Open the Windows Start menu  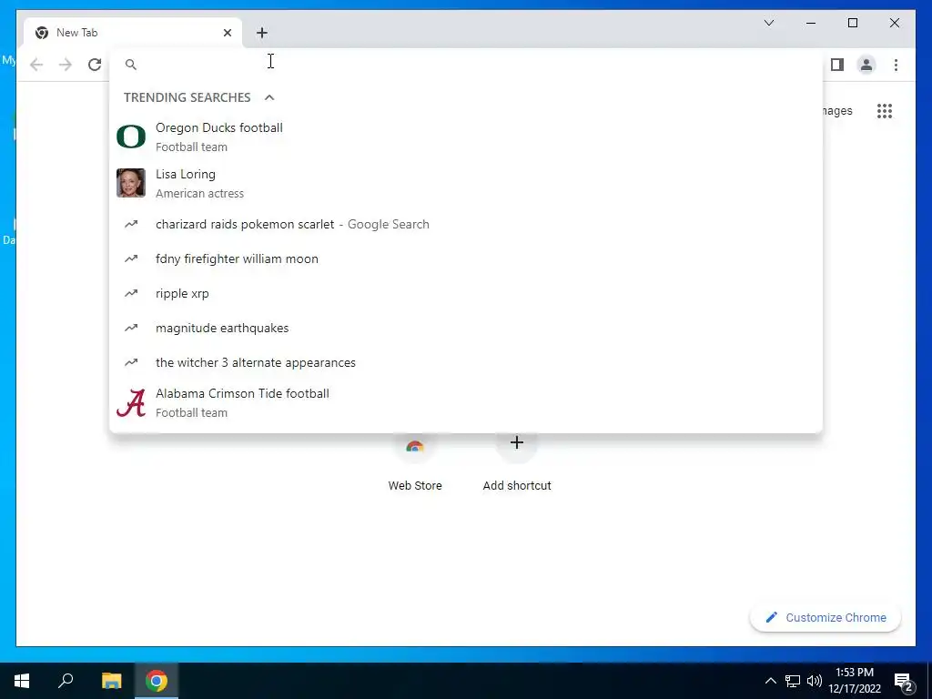pyautogui.click(x=22, y=681)
